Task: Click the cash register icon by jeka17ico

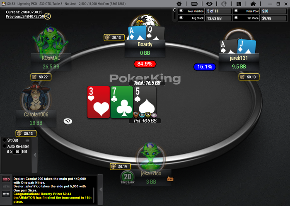Action: tap(170, 179)
